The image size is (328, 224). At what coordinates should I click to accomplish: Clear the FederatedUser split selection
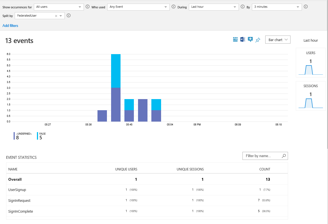pos(56,16)
